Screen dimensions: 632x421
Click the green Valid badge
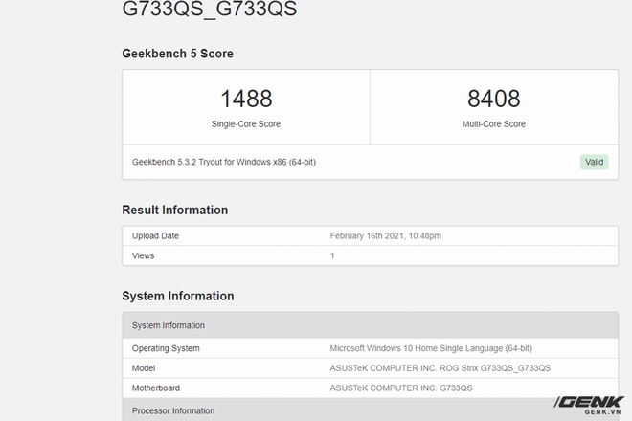pyautogui.click(x=594, y=162)
